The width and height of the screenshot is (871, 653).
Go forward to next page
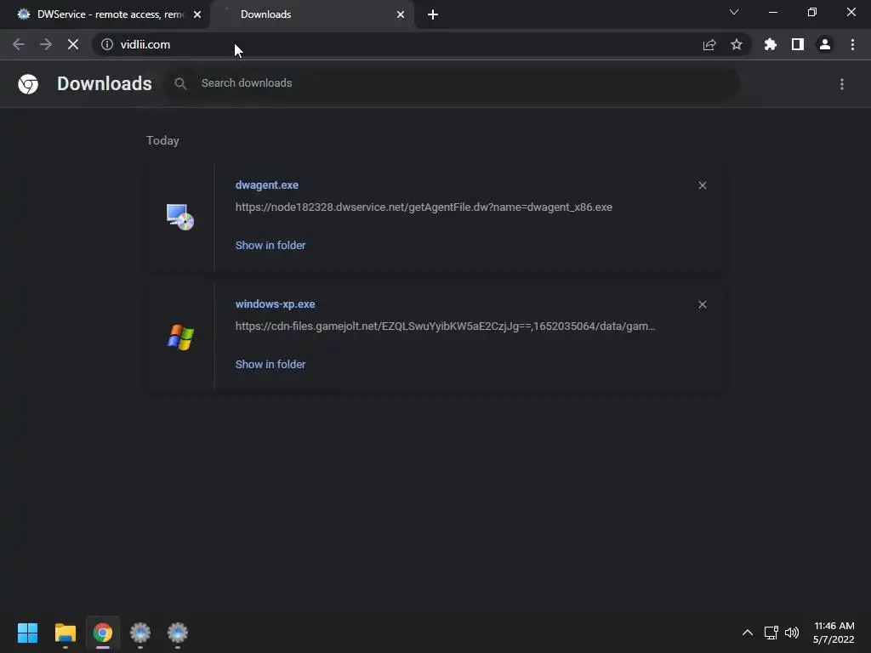[46, 44]
